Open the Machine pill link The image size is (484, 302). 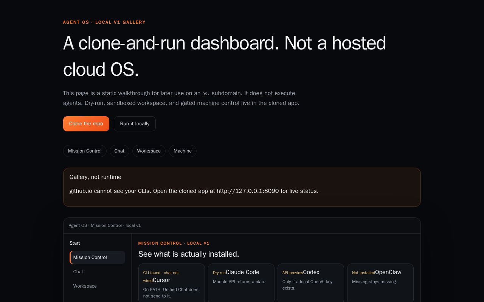(x=183, y=151)
